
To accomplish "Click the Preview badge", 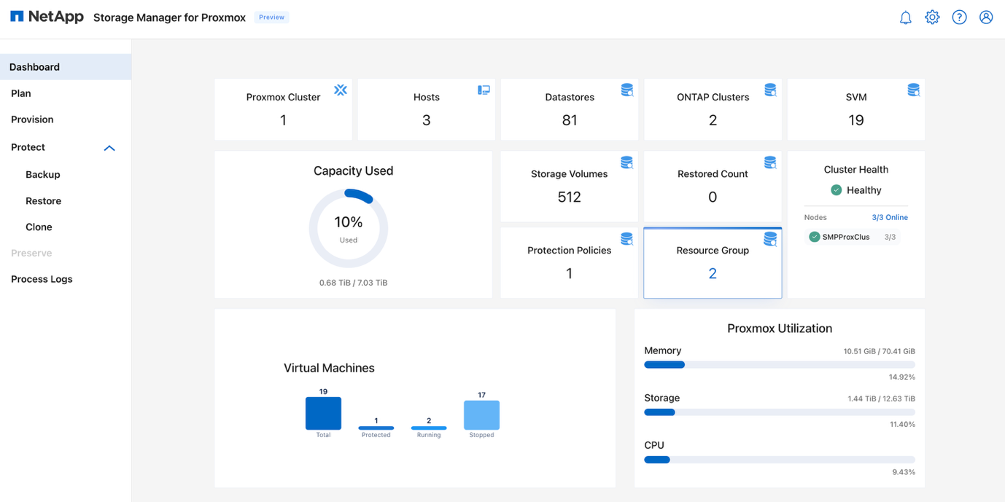I will pyautogui.click(x=271, y=17).
